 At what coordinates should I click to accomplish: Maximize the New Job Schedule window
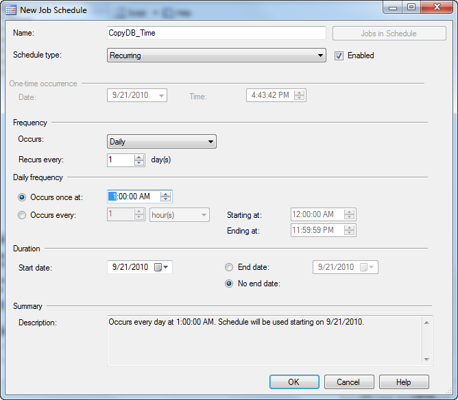(x=411, y=8)
